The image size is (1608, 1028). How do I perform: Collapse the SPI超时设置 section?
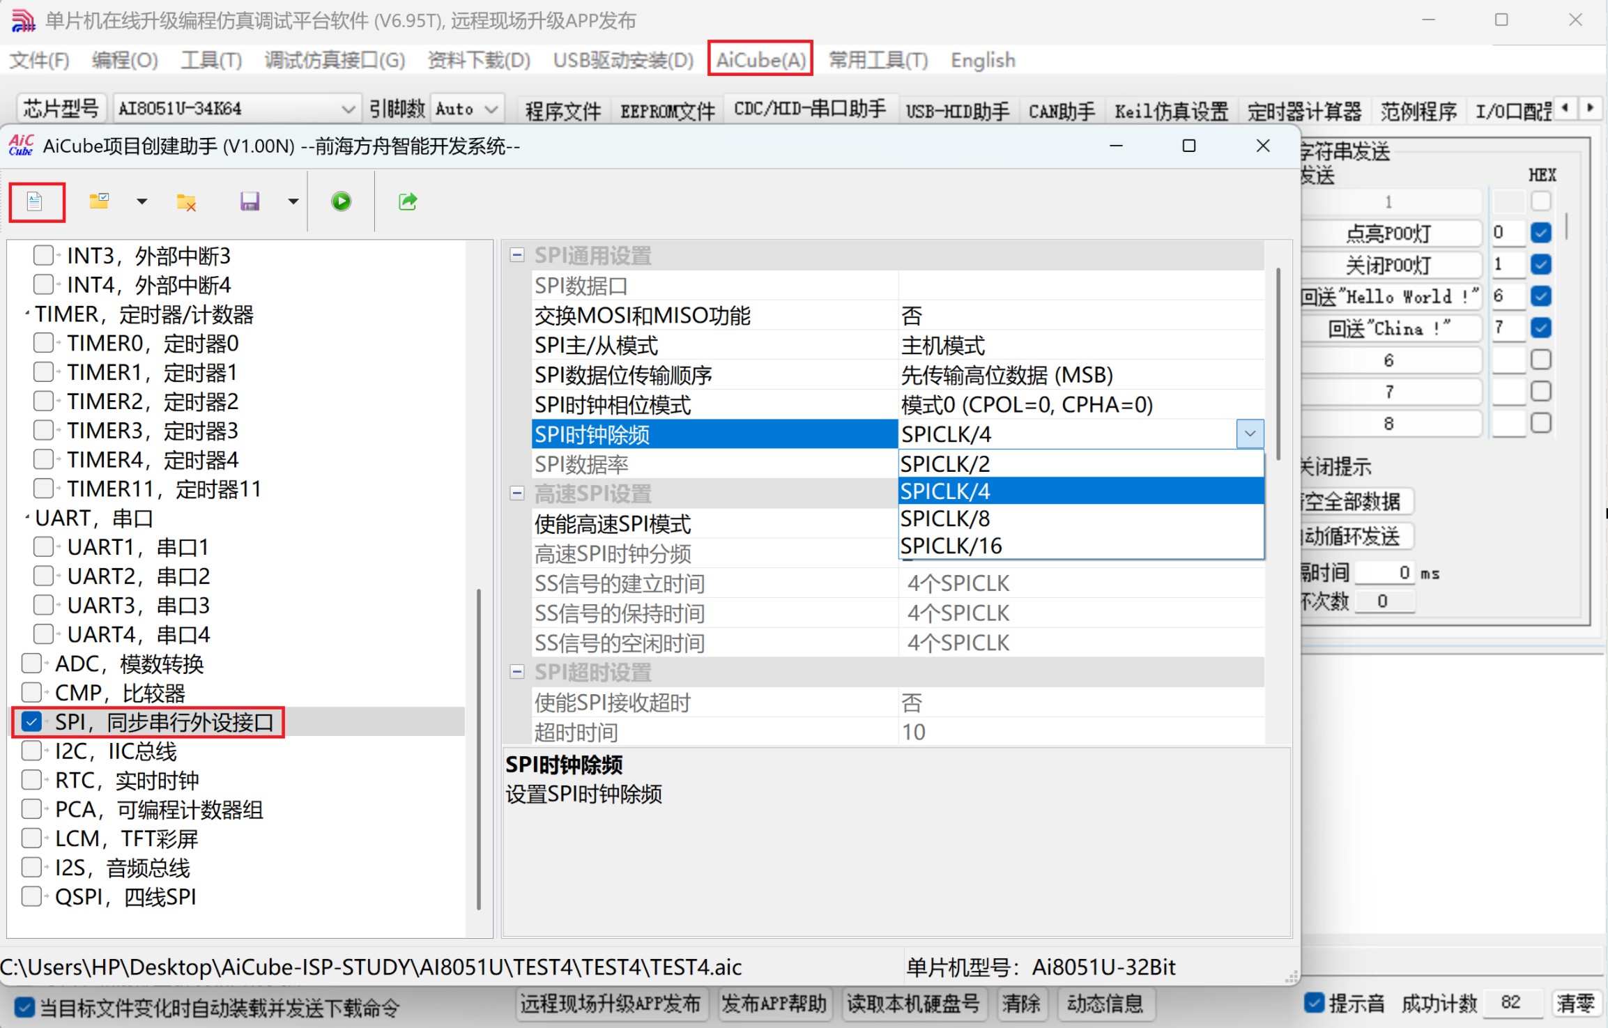(517, 672)
